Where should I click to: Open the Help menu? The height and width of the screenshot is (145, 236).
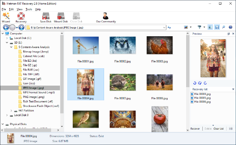(38, 9)
